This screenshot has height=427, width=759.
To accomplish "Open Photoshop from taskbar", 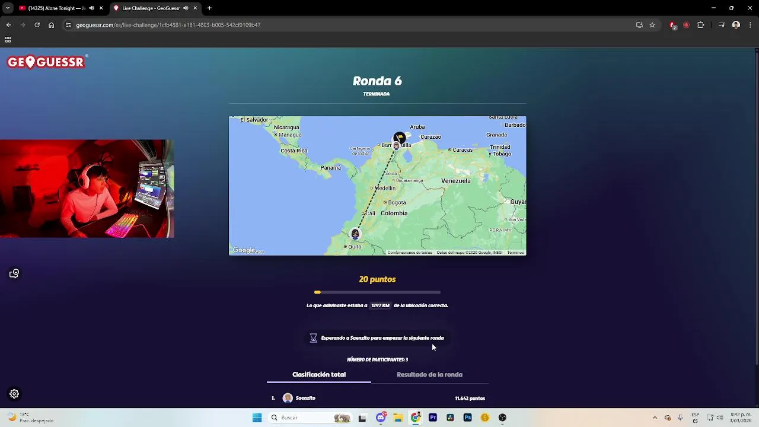I will pos(467,418).
